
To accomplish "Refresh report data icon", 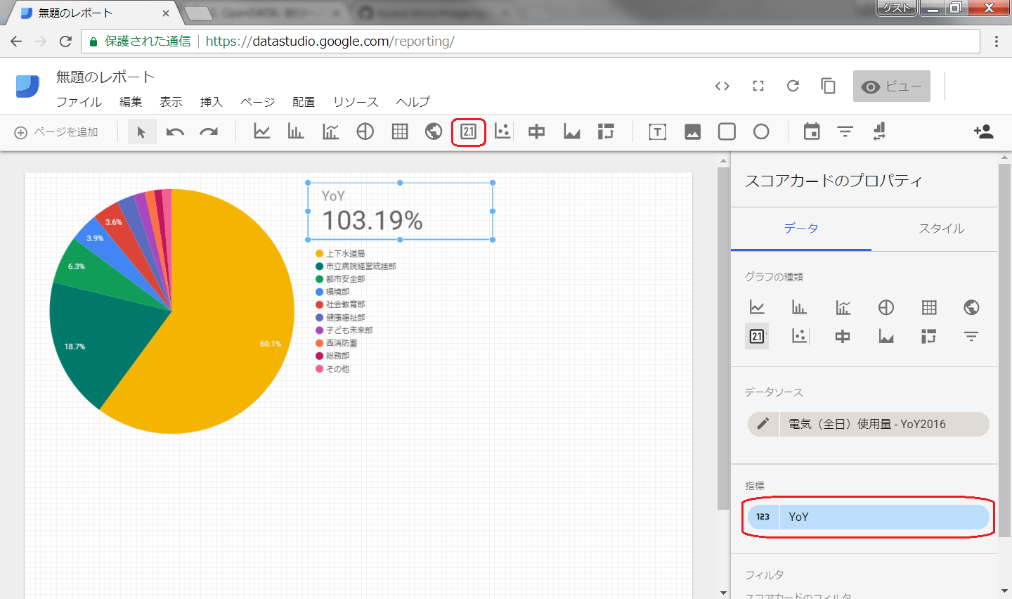I will 793,86.
